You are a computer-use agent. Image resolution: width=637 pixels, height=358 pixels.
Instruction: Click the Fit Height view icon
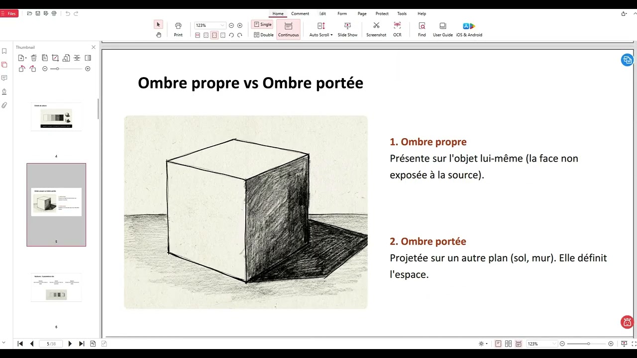[223, 35]
